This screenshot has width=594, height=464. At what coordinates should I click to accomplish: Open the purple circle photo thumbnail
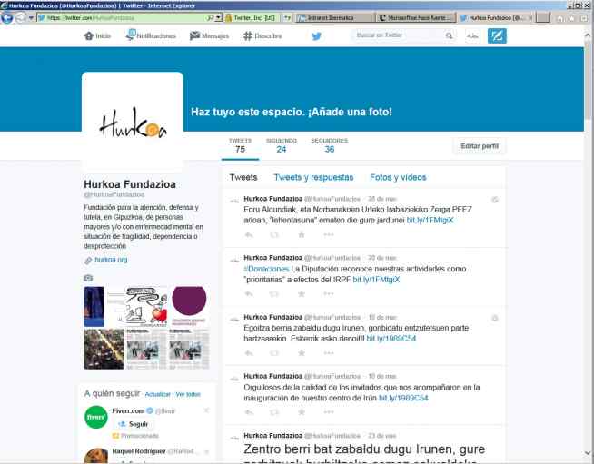click(x=189, y=307)
